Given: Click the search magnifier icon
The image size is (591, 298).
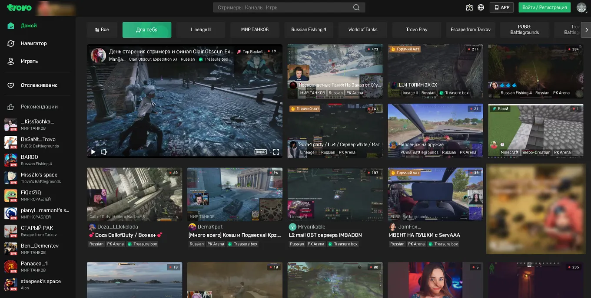Looking at the screenshot, I should pos(356,7).
